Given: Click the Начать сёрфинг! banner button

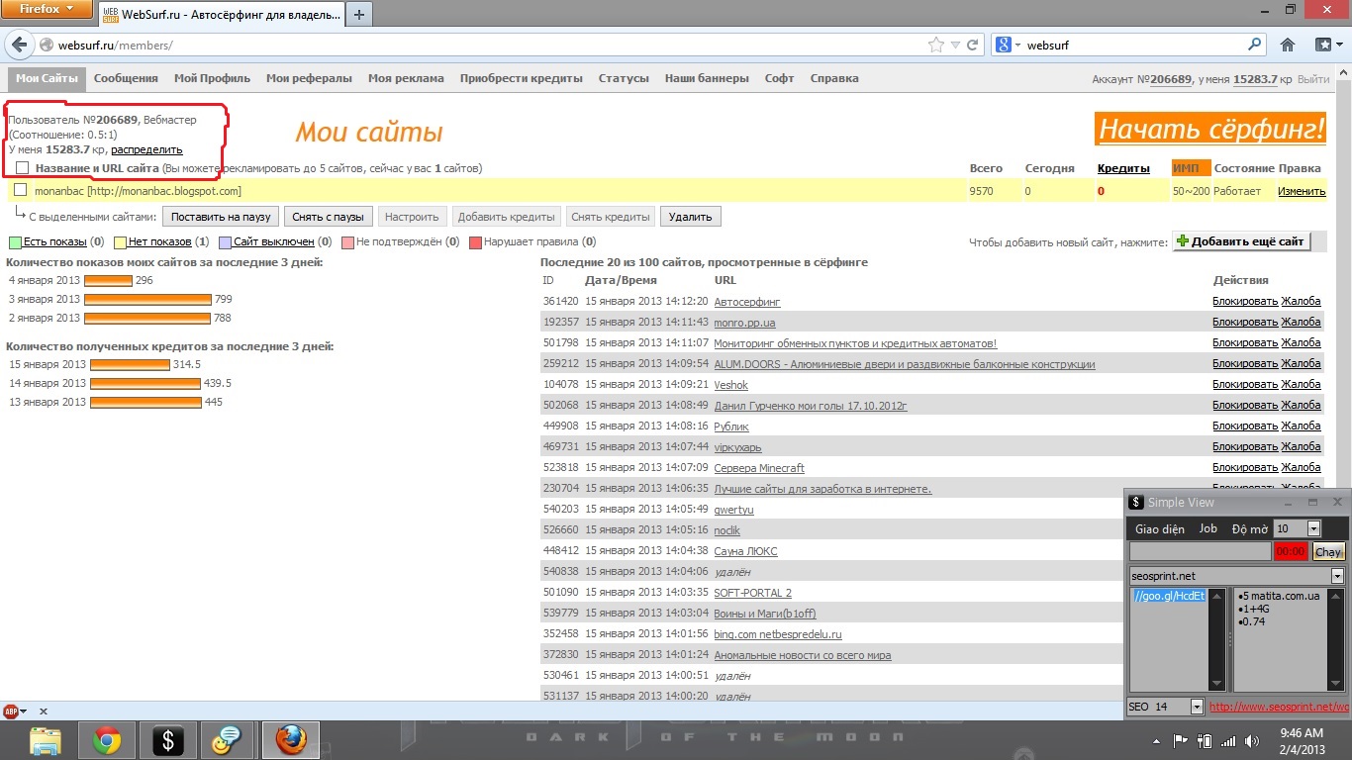Looking at the screenshot, I should (x=1210, y=130).
